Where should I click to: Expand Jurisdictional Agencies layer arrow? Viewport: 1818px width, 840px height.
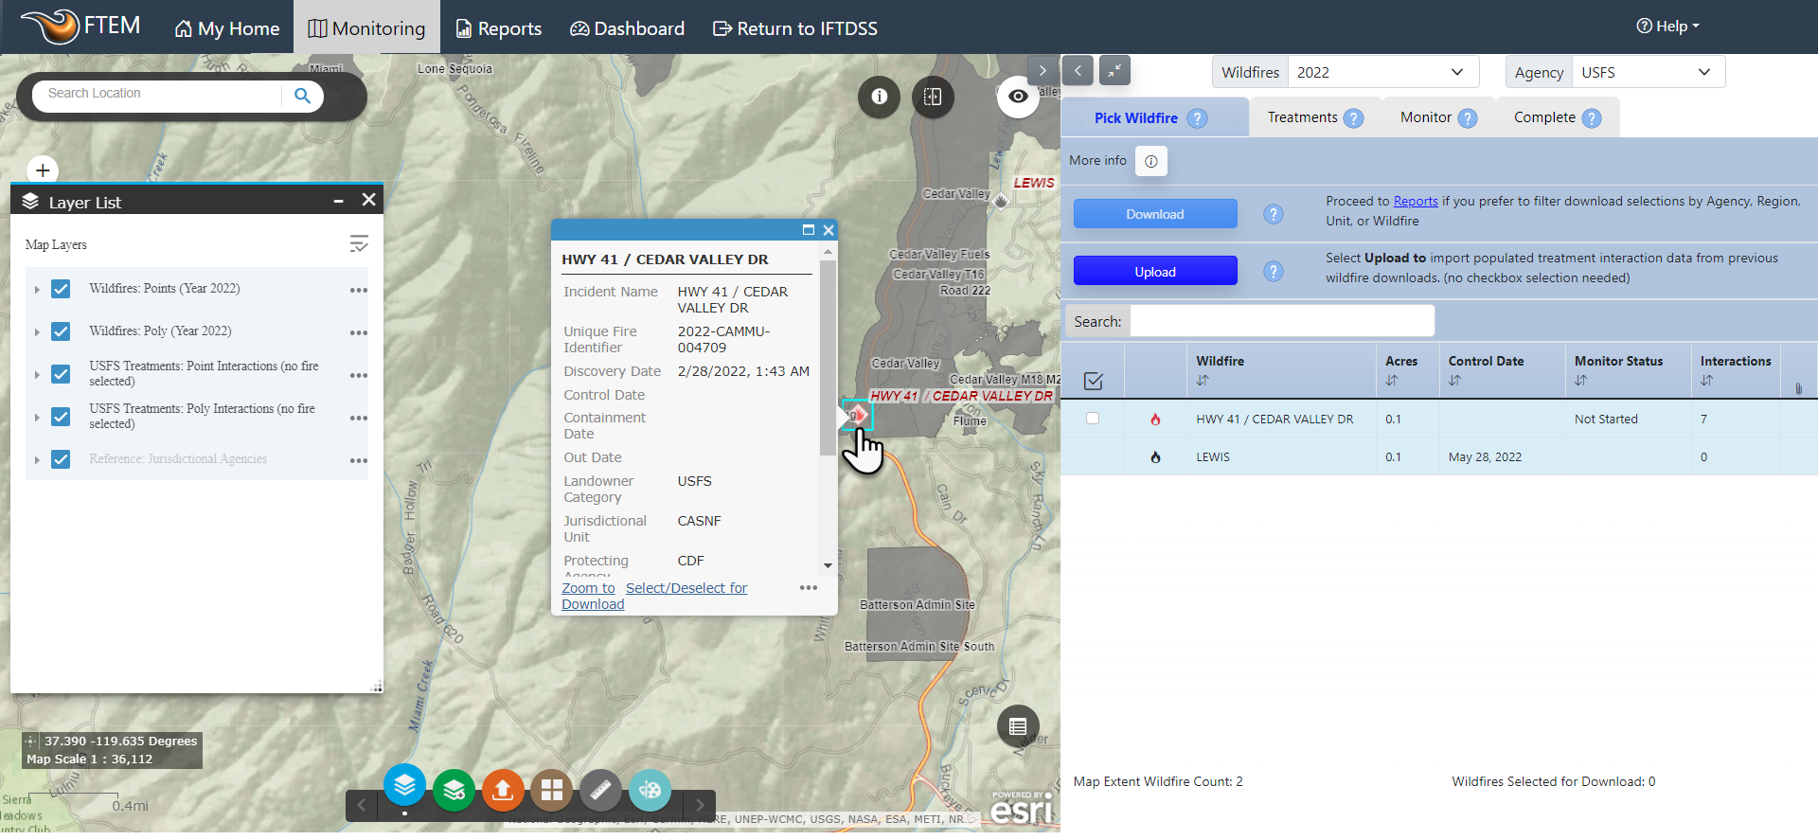(x=37, y=460)
